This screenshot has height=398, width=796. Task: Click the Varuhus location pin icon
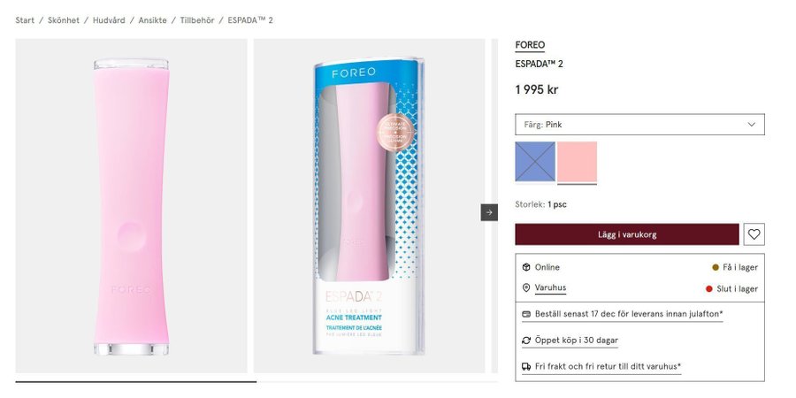(526, 288)
